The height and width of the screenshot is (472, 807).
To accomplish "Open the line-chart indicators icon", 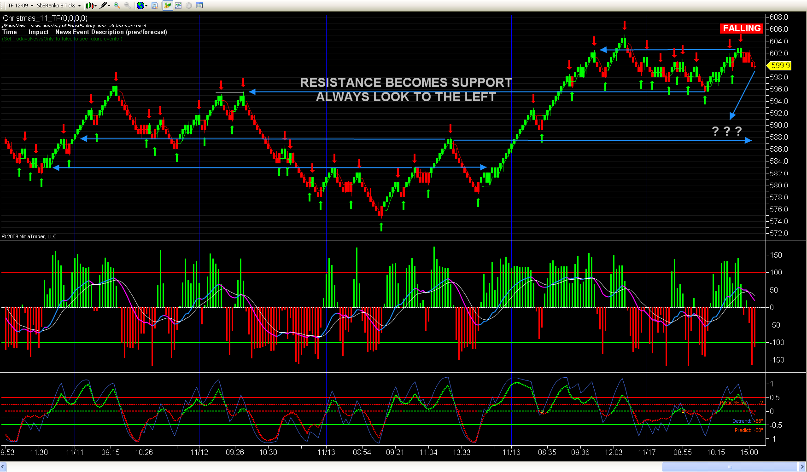I will (x=178, y=6).
